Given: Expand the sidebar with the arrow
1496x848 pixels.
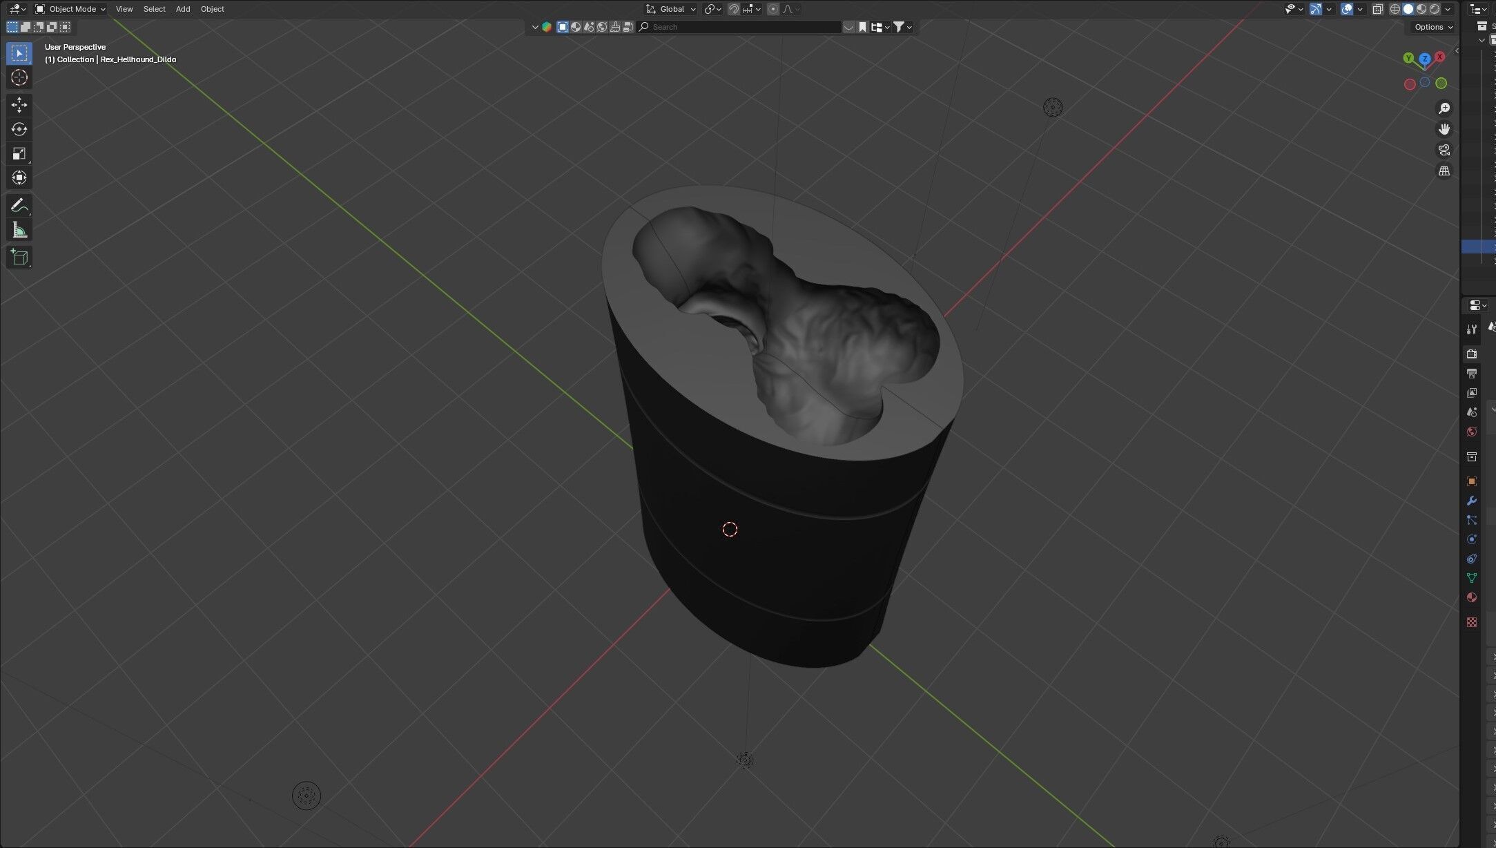Looking at the screenshot, I should (x=1457, y=50).
